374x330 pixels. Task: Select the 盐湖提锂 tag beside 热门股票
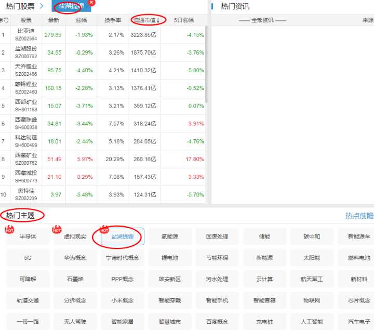point(71,6)
